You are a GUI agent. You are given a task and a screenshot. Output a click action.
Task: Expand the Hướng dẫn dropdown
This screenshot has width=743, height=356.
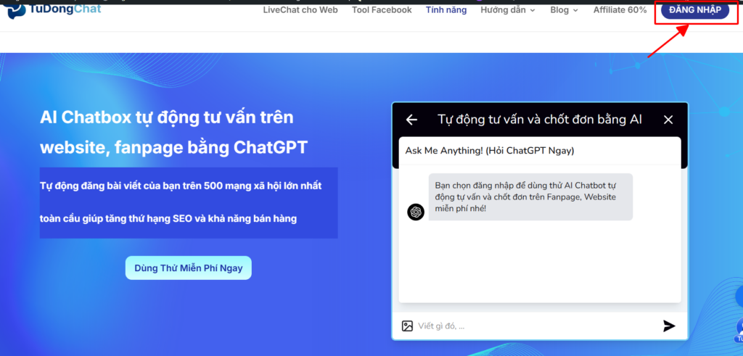click(507, 10)
